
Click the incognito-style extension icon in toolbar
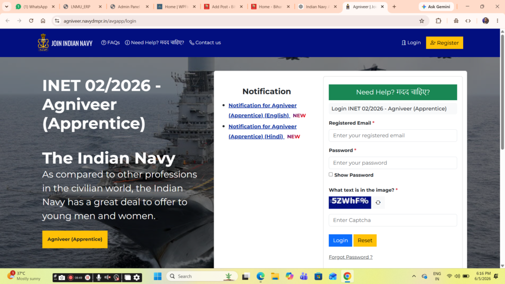[x=456, y=21]
